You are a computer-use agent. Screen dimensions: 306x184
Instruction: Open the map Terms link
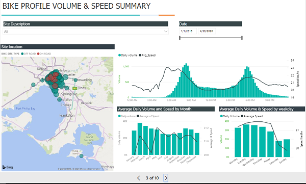coord(105,169)
